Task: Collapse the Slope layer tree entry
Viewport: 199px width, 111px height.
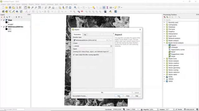Action: [1, 20]
